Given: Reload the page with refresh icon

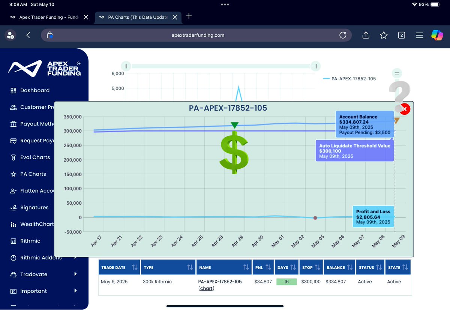Looking at the screenshot, I should [x=342, y=35].
